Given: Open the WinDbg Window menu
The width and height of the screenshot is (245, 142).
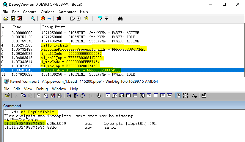Looking at the screenshot, I should 59,89.
